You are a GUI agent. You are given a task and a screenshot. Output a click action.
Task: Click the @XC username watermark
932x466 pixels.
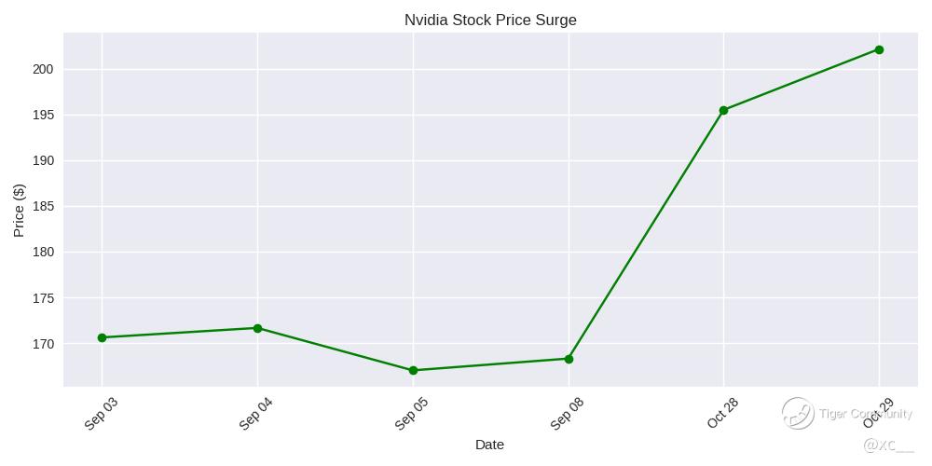[x=888, y=445]
